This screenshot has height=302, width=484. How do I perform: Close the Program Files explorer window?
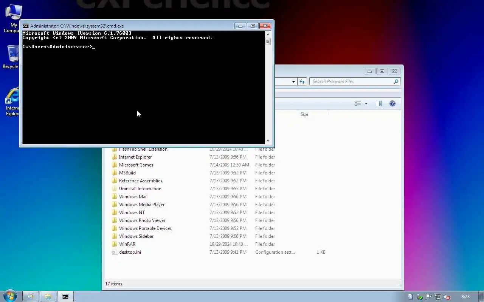pyautogui.click(x=394, y=71)
